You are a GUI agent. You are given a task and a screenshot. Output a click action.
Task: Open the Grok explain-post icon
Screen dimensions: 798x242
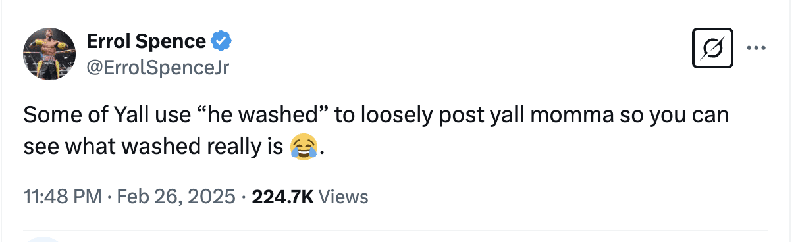tap(712, 48)
